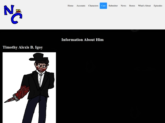Click the name Timothy Alexis B. Igoy
Screen dimensions: 165x123
tap(23, 47)
